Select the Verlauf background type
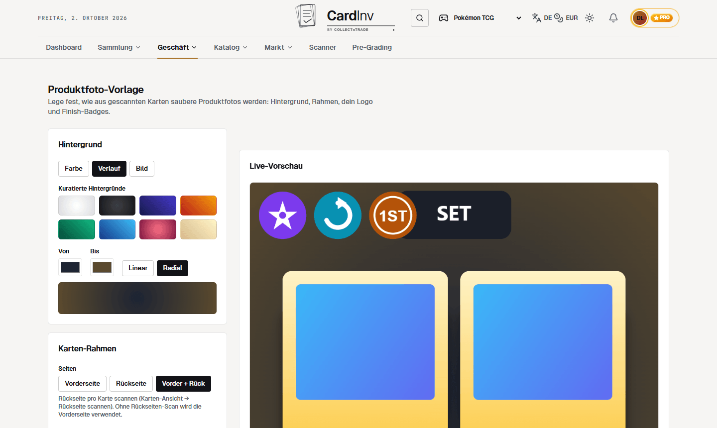Image resolution: width=717 pixels, height=428 pixels. (x=109, y=169)
